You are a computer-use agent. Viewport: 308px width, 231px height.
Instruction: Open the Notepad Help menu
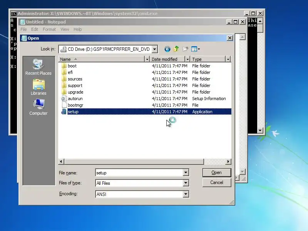point(78,29)
